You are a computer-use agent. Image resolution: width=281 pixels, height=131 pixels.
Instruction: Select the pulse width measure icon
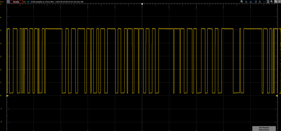(x=260, y=1)
